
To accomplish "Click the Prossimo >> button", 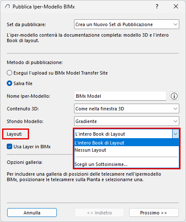I will point(154,212).
